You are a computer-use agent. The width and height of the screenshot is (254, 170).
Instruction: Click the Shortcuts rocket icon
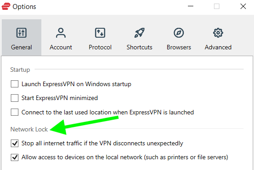pyautogui.click(x=139, y=33)
